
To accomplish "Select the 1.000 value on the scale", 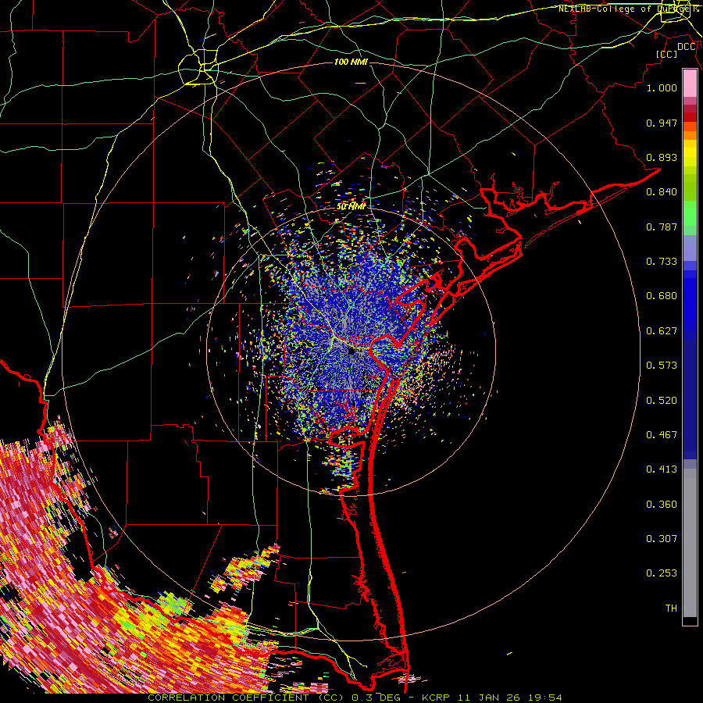I will click(662, 87).
